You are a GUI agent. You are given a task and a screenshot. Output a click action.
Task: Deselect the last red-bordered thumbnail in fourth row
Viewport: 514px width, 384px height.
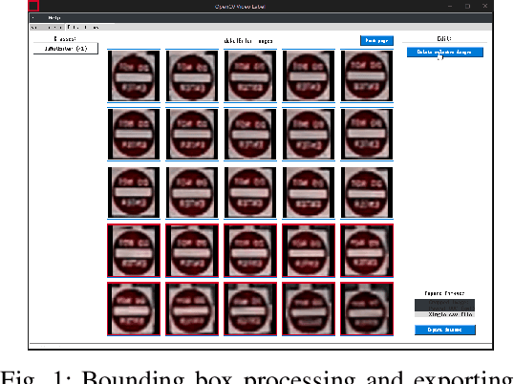[x=367, y=250]
